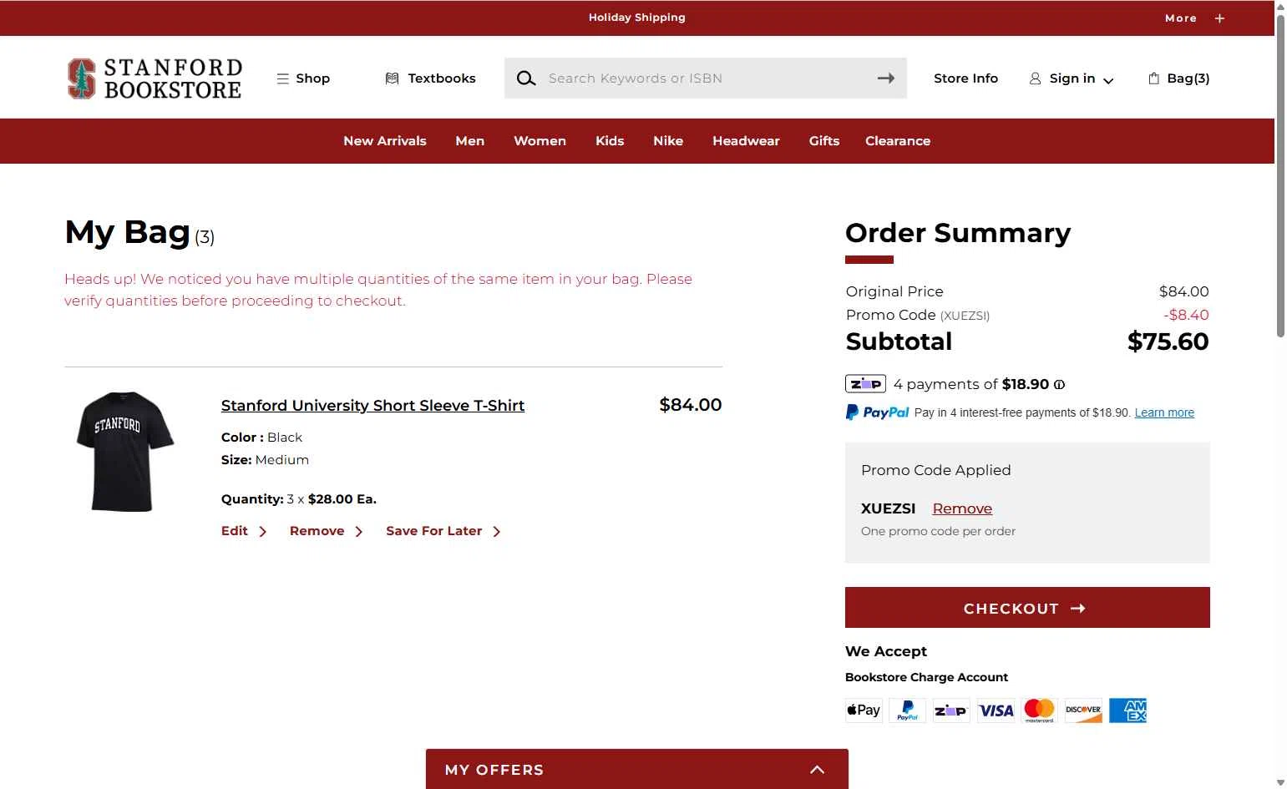The image size is (1287, 789).
Task: Remove promo code XUEZSI
Action: [962, 508]
